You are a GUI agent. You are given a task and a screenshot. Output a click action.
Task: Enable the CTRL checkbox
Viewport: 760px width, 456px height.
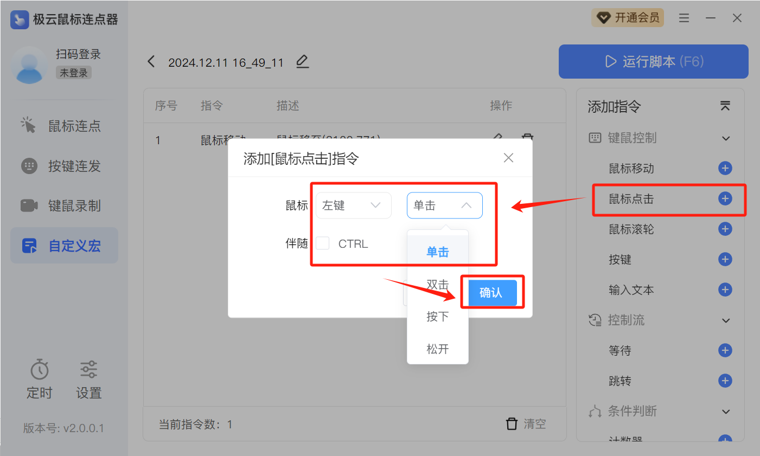point(323,243)
